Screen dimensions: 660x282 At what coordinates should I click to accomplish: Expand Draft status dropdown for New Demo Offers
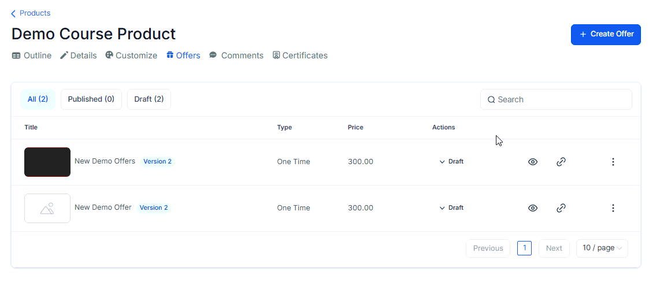(451, 162)
